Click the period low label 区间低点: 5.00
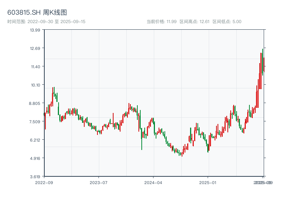 tap(227, 22)
